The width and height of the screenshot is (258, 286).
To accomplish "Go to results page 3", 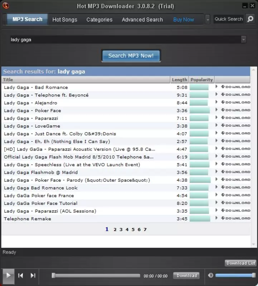I will click(x=121, y=230).
